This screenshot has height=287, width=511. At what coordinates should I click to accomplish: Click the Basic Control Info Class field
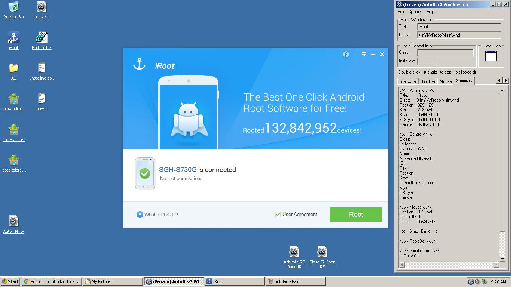446,53
